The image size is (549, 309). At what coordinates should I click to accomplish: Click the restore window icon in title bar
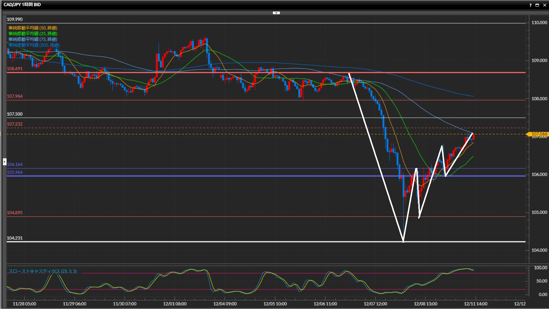[537, 5]
